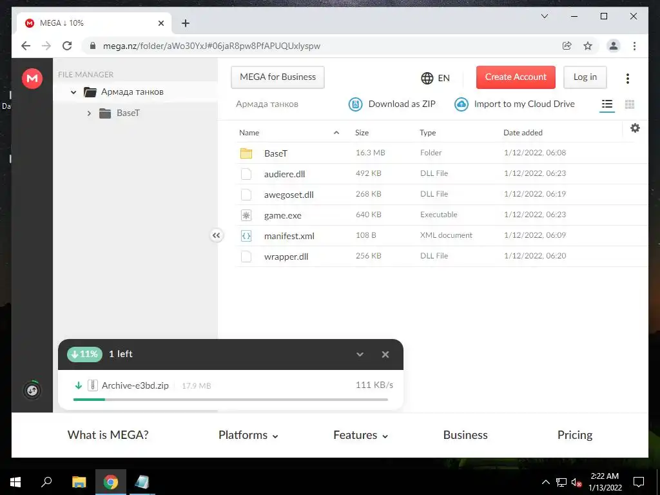Click the Log in button

pyautogui.click(x=585, y=77)
